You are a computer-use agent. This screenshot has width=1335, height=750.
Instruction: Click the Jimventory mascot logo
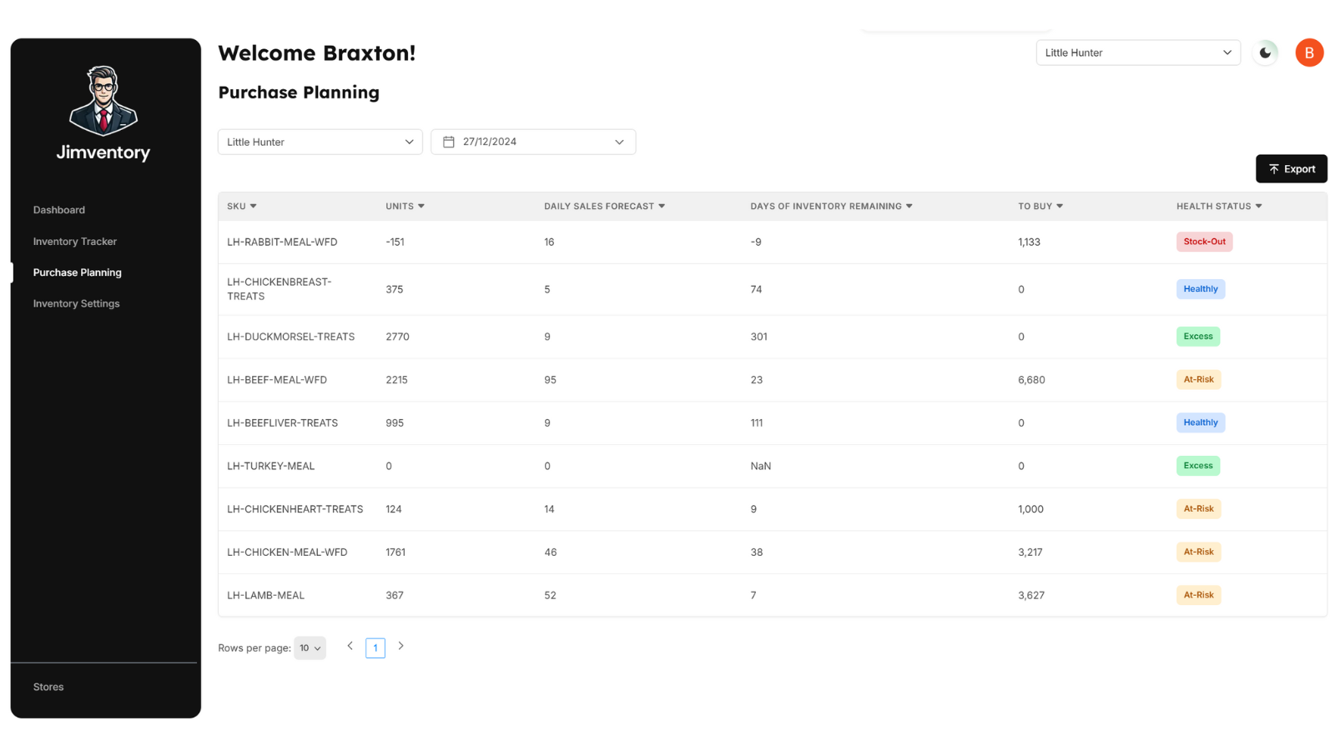tap(103, 101)
